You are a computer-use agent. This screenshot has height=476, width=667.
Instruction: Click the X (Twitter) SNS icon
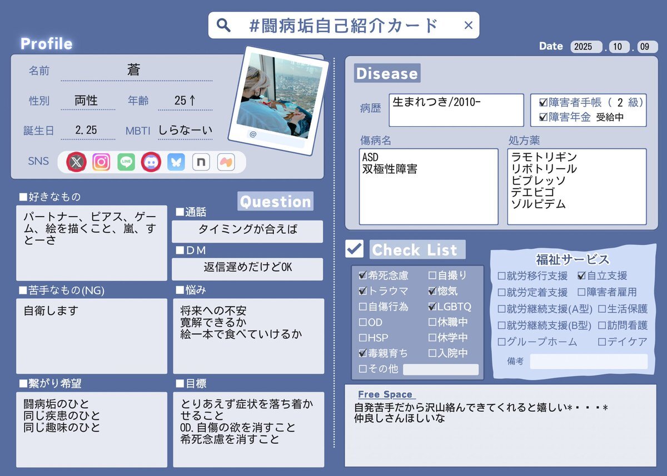pyautogui.click(x=77, y=162)
